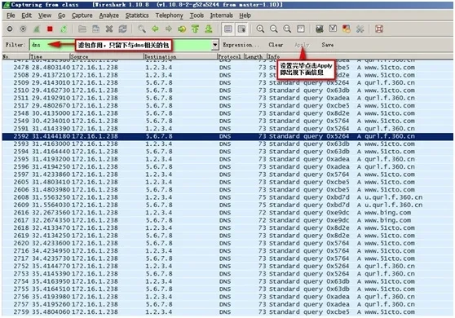Screen dimensions: 455x318
Task: Close this capture file (X icon)
Action: 109,29
